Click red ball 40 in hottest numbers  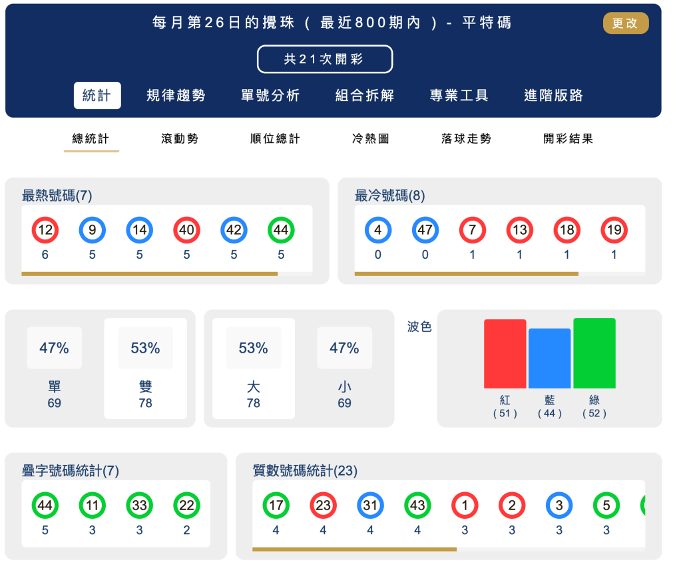click(186, 229)
